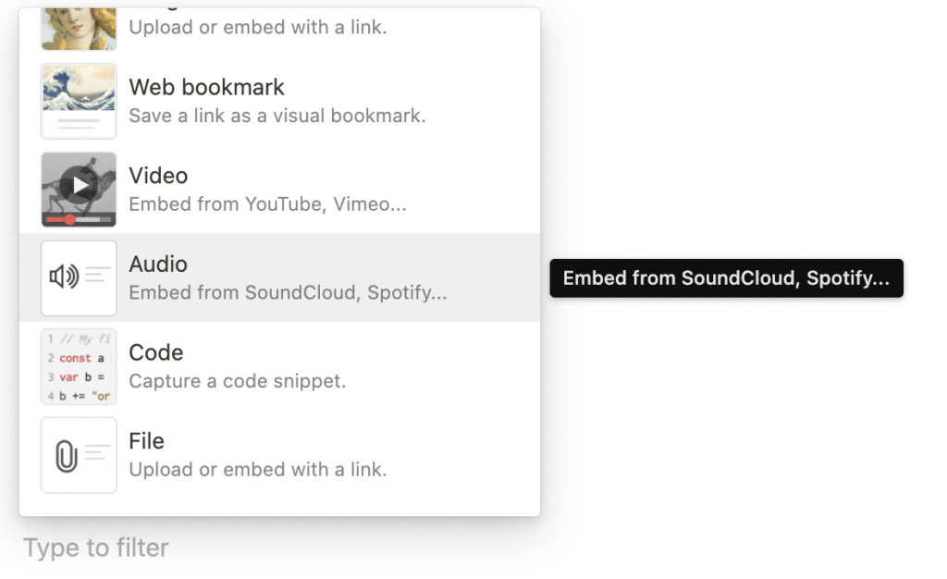Pick the File block option
This screenshot has width=947, height=579.
(279, 455)
